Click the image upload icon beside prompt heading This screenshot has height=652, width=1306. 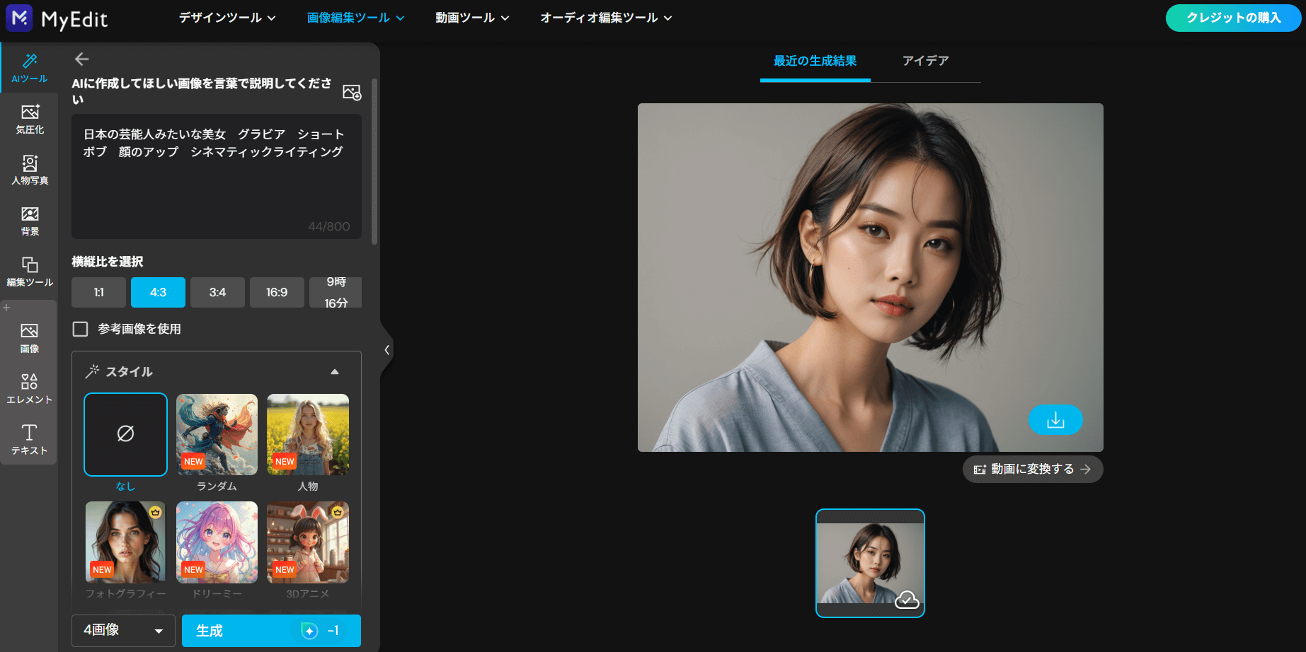(352, 92)
